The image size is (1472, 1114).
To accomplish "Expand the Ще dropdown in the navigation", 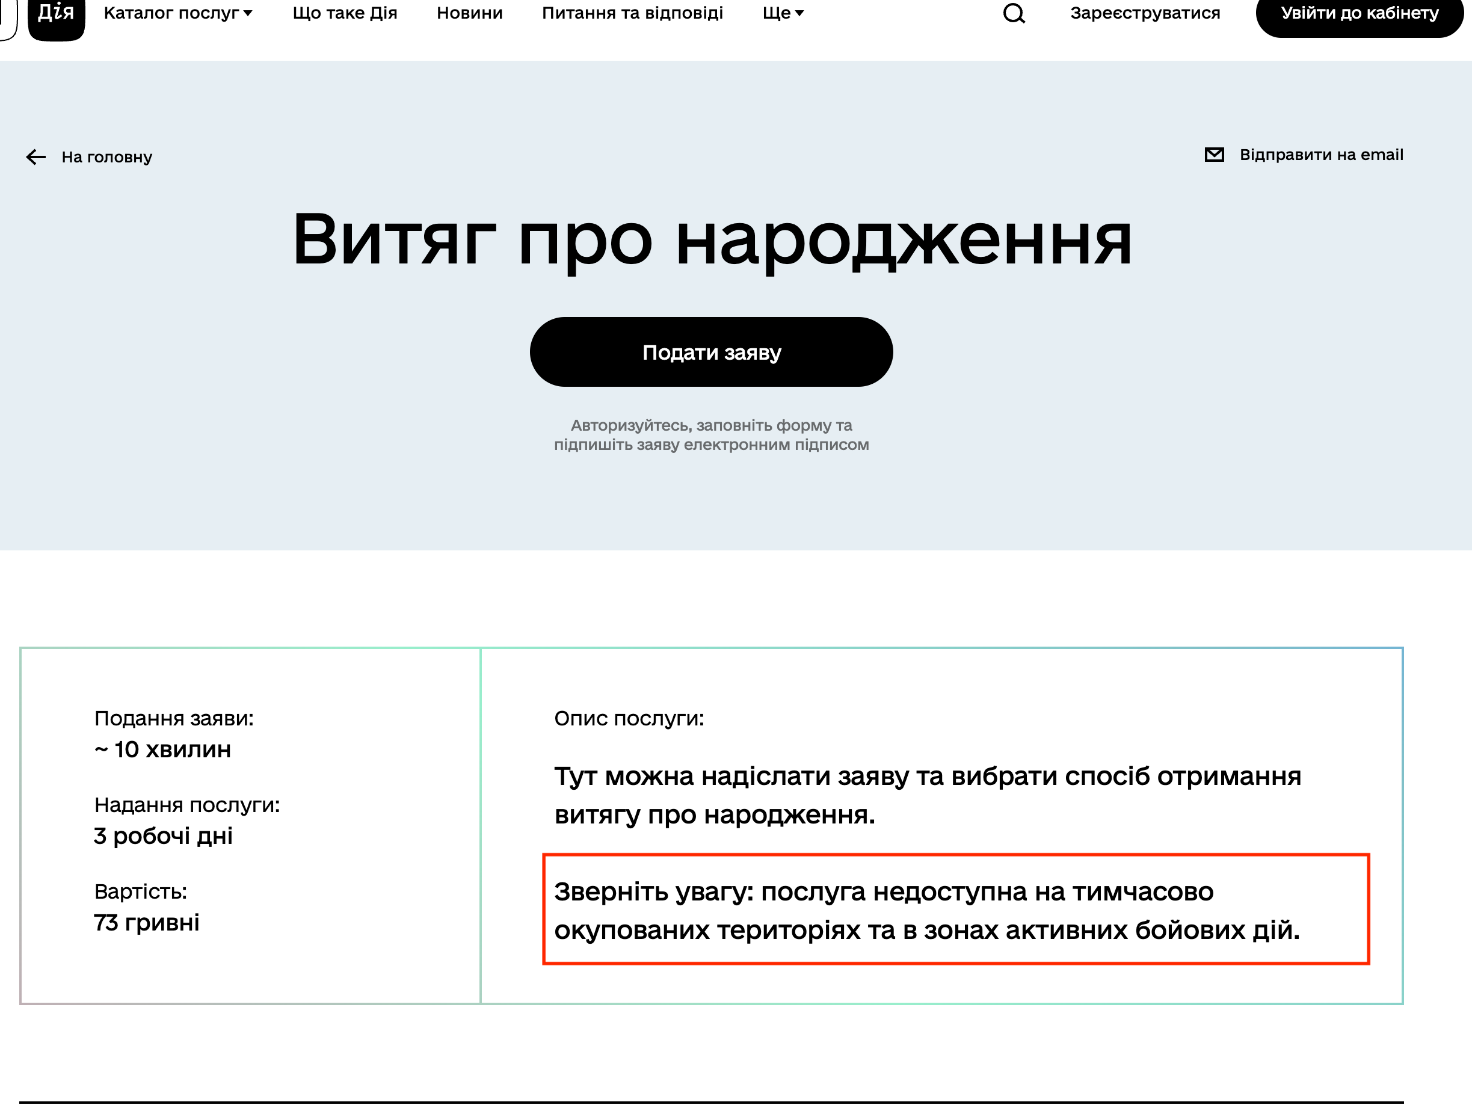I will [x=783, y=12].
